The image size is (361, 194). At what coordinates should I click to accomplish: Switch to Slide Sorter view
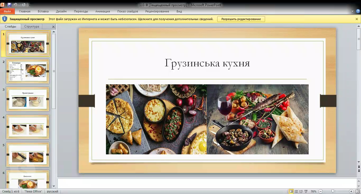296,191
